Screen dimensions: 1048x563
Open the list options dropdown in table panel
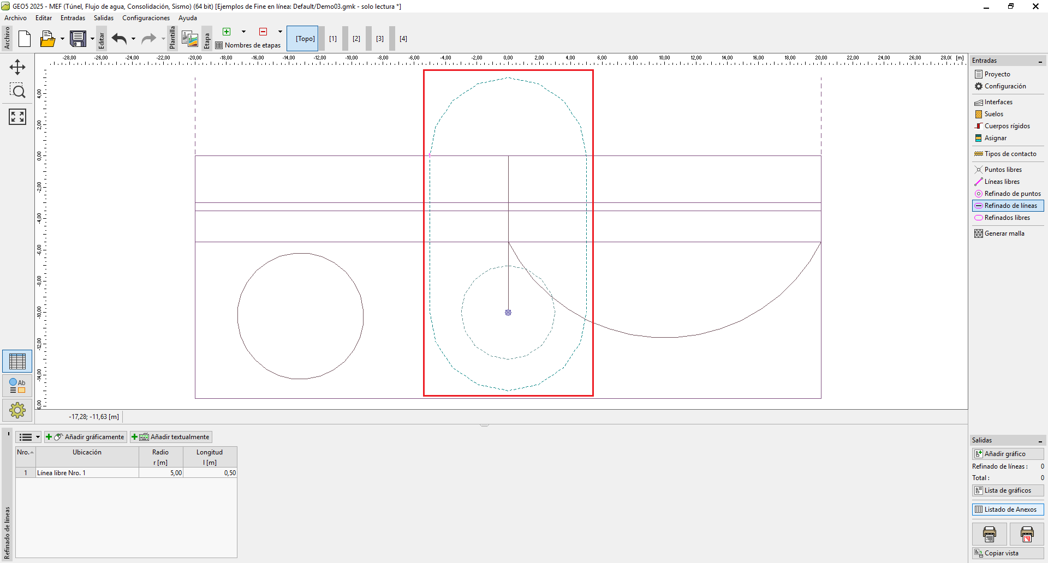click(38, 437)
